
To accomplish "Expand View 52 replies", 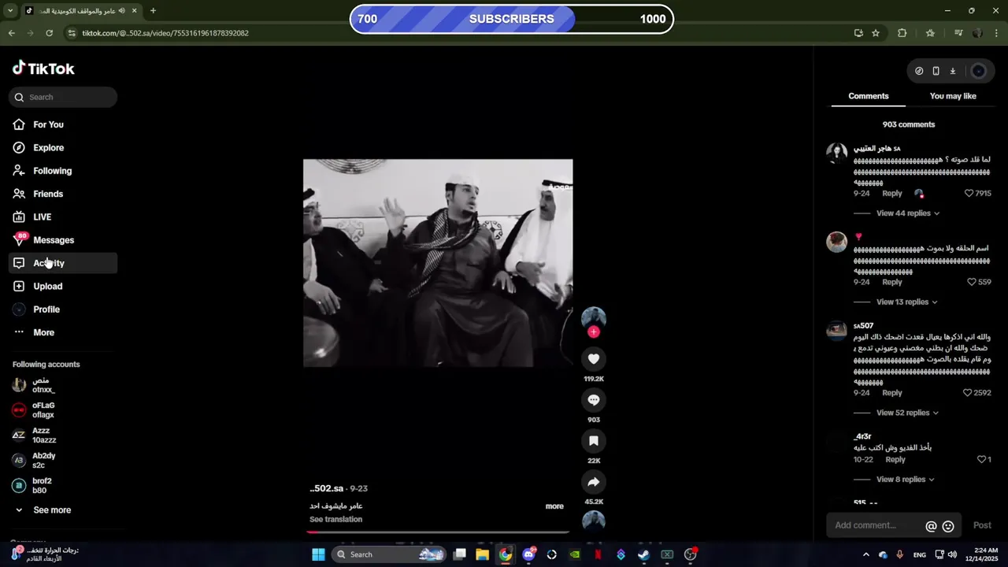I will pyautogui.click(x=907, y=413).
